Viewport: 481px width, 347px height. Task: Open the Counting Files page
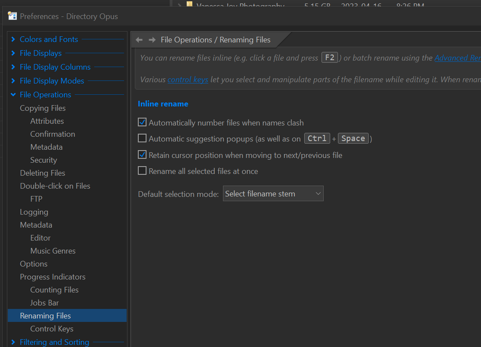(54, 290)
